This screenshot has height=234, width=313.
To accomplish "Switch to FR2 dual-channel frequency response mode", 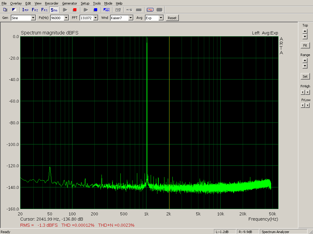I will 35,10.
